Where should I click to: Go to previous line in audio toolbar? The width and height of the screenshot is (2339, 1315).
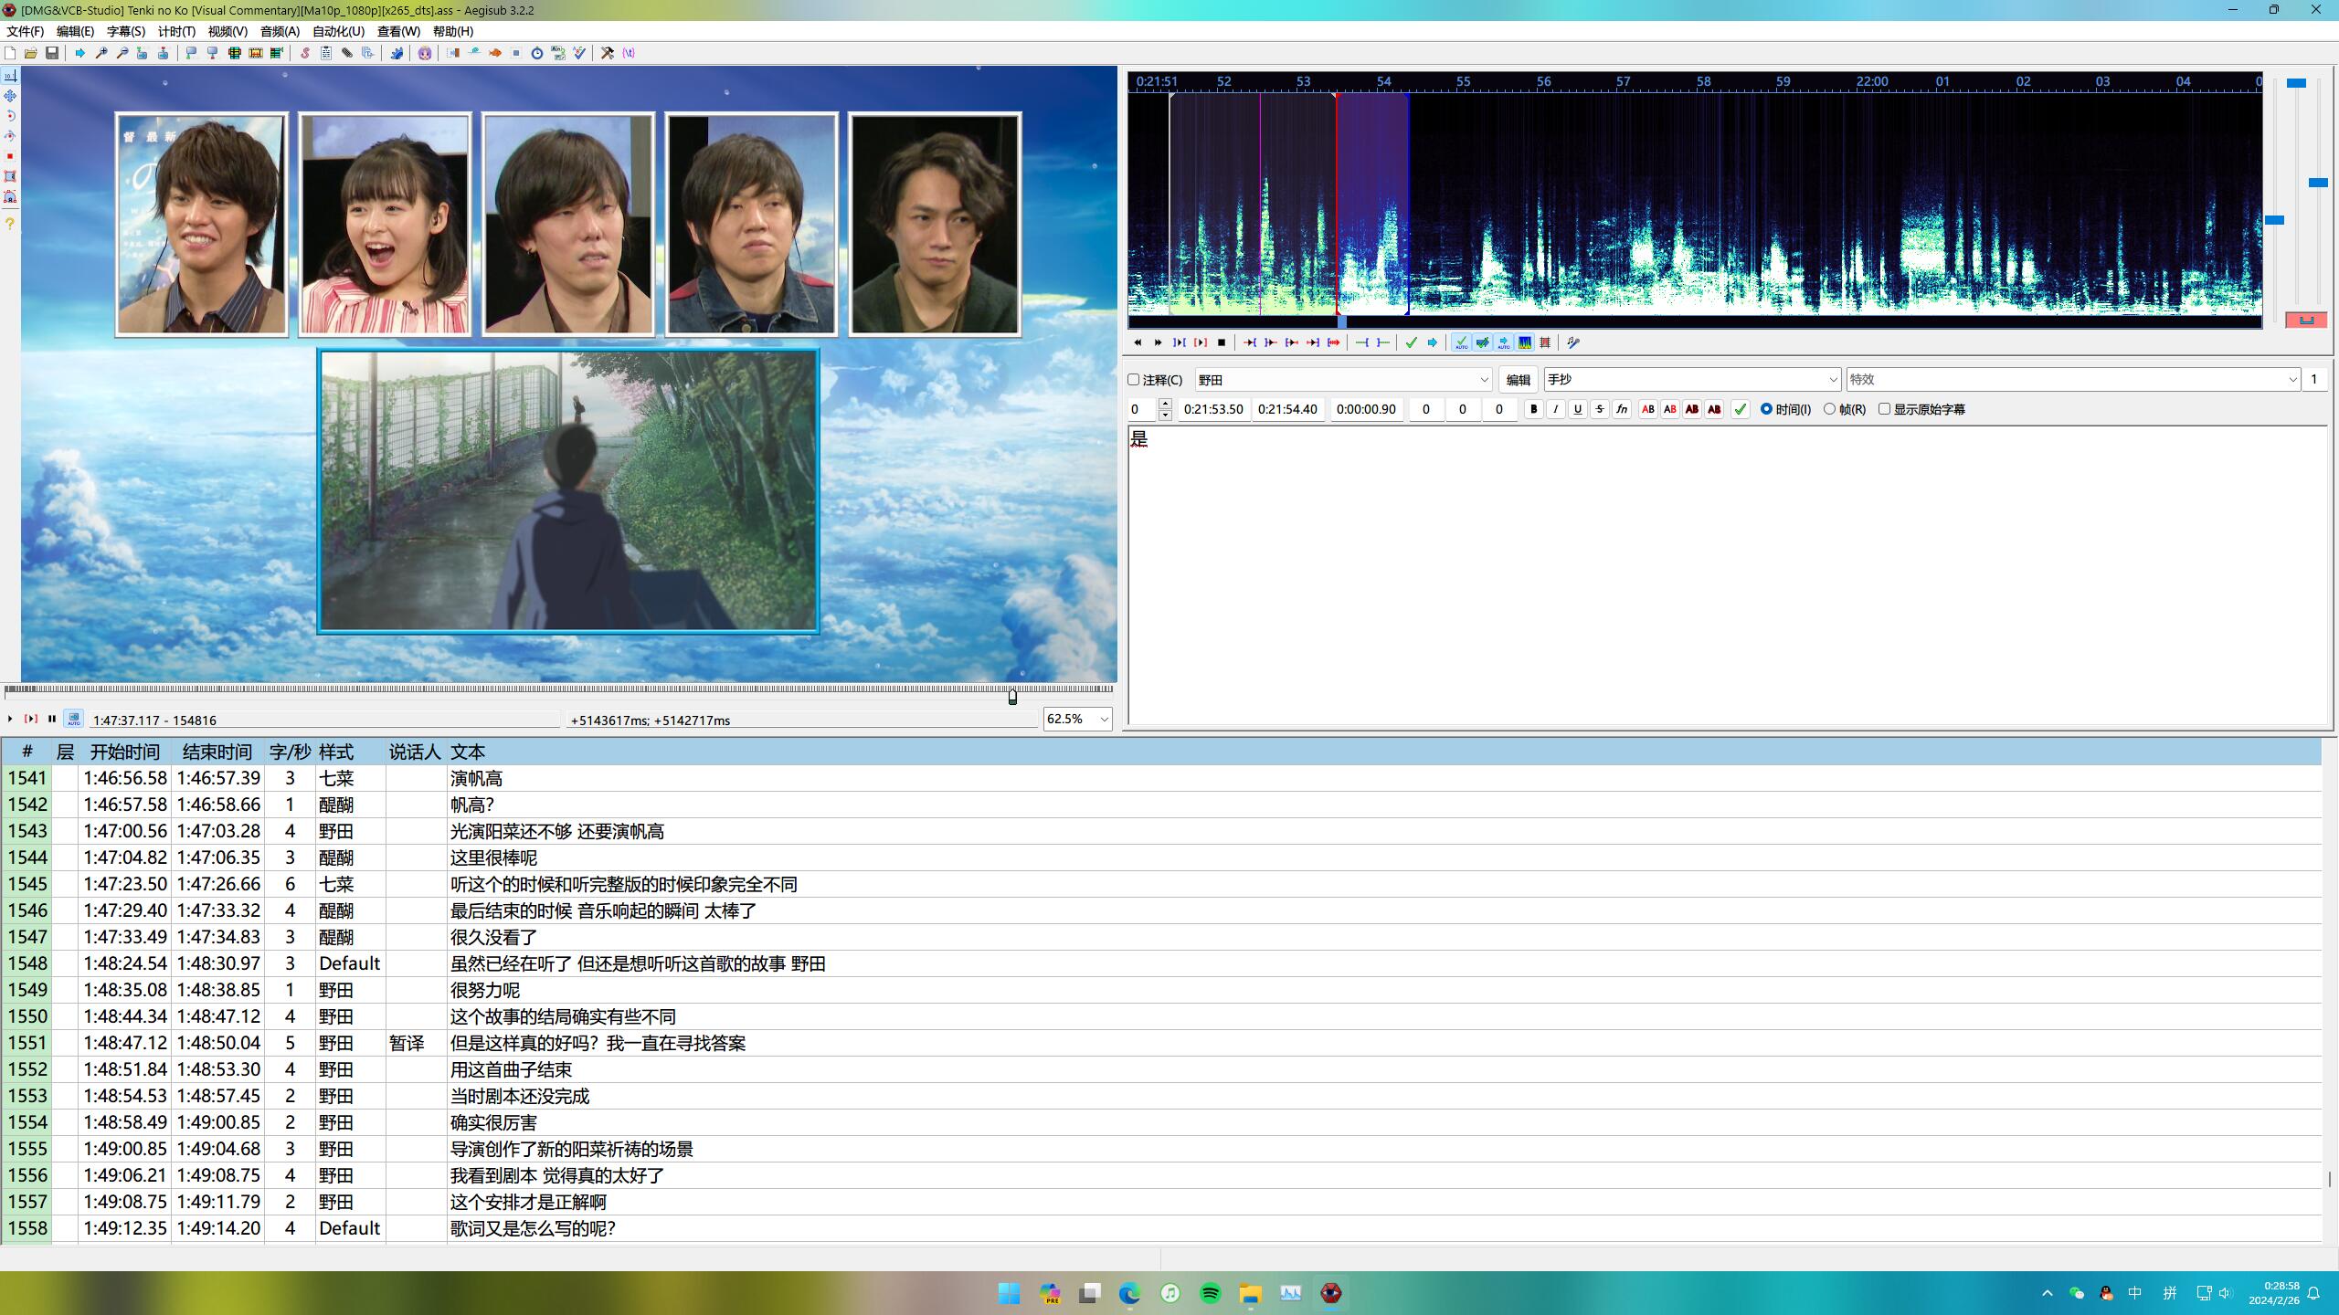point(1138,342)
